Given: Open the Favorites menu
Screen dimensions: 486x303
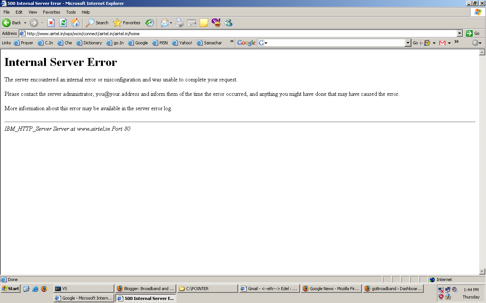Looking at the screenshot, I should (x=52, y=12).
